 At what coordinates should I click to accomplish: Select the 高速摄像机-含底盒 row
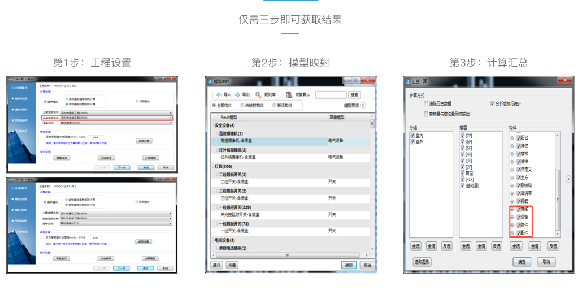point(290,141)
